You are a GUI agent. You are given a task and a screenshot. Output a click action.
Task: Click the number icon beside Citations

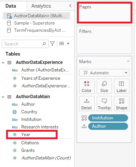[x=15, y=143]
